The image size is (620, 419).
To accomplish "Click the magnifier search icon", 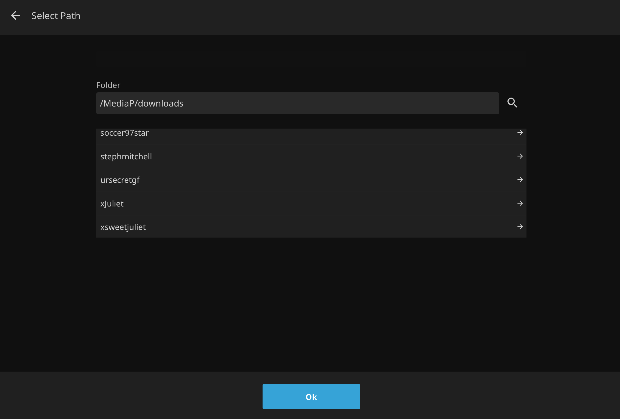I will [512, 103].
